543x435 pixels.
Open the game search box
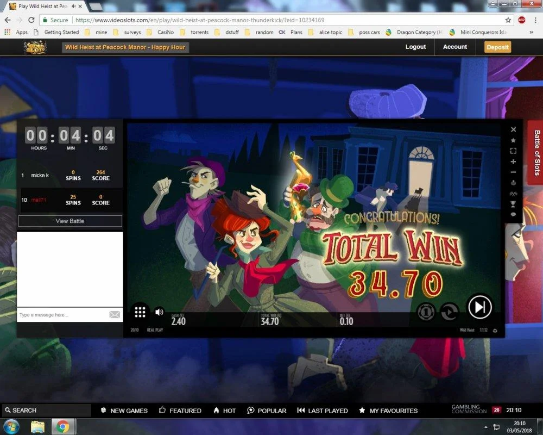pos(47,410)
